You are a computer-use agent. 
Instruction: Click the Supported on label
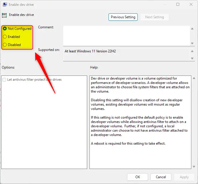coord(49,50)
